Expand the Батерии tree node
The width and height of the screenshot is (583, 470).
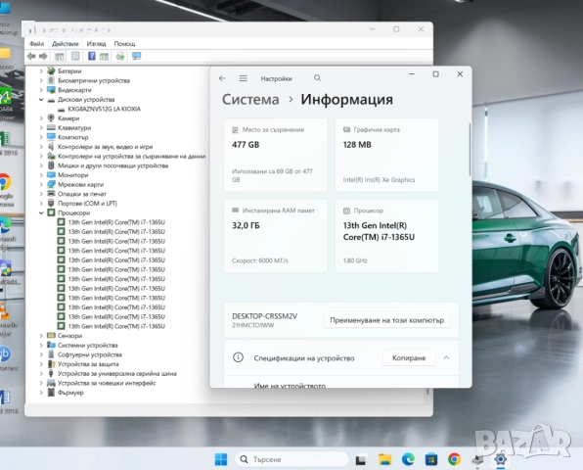41,71
